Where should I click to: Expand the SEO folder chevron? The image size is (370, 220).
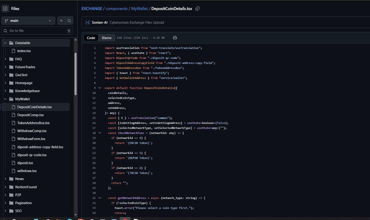coord(6,211)
